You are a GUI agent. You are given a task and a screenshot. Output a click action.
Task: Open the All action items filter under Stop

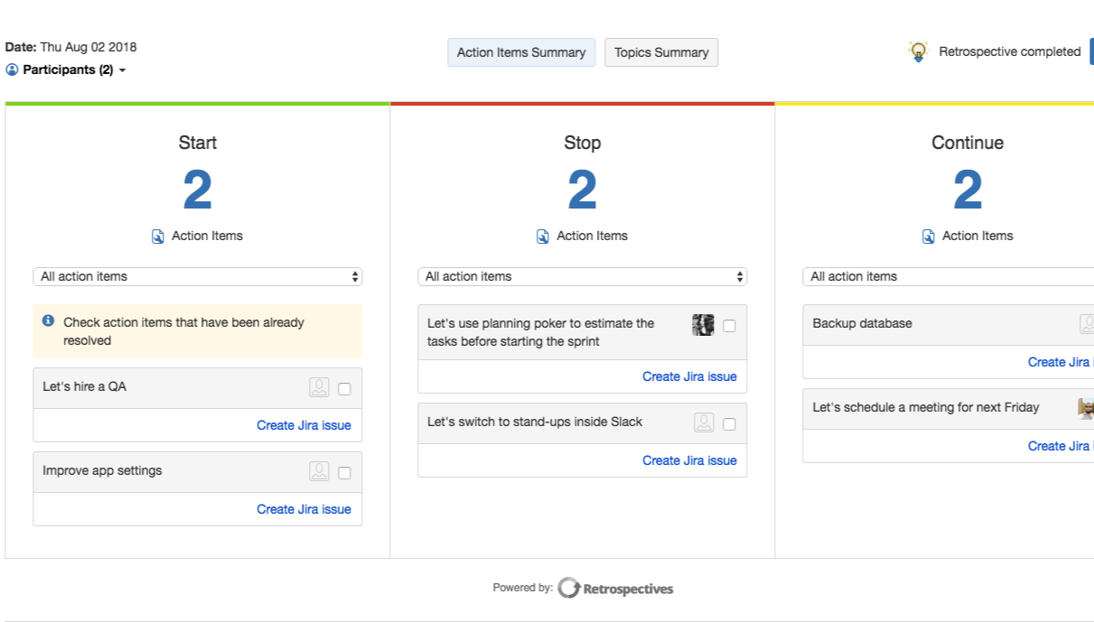(582, 276)
